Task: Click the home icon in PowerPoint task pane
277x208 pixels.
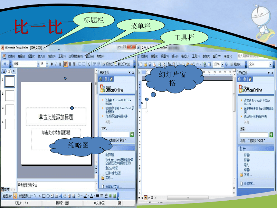Action: pos(111,79)
